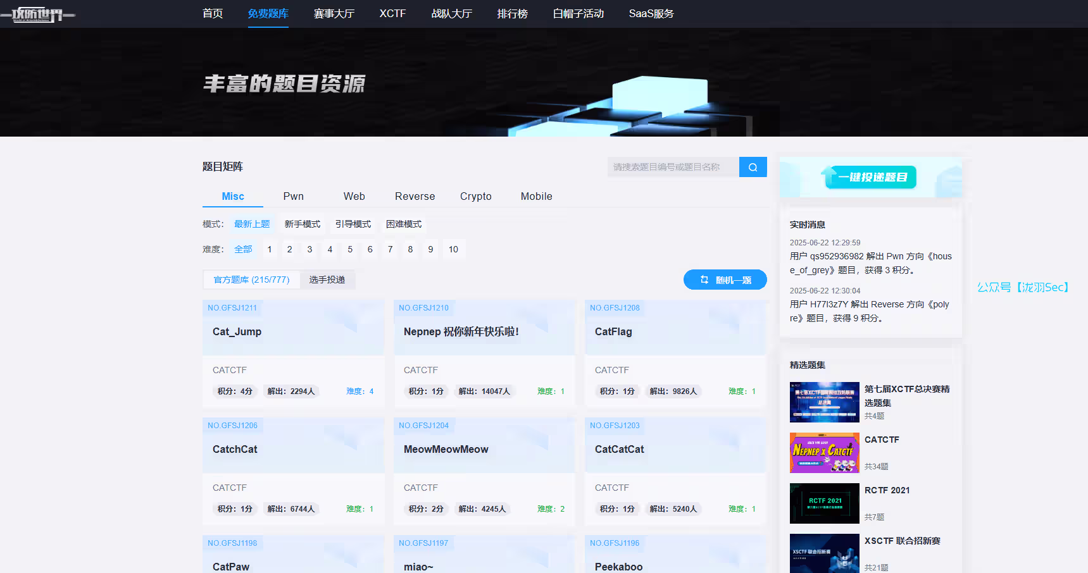Viewport: 1088px width, 573px height.
Task: Open XSCTF 联合招新赛 collection thumbnail
Action: 824,553
